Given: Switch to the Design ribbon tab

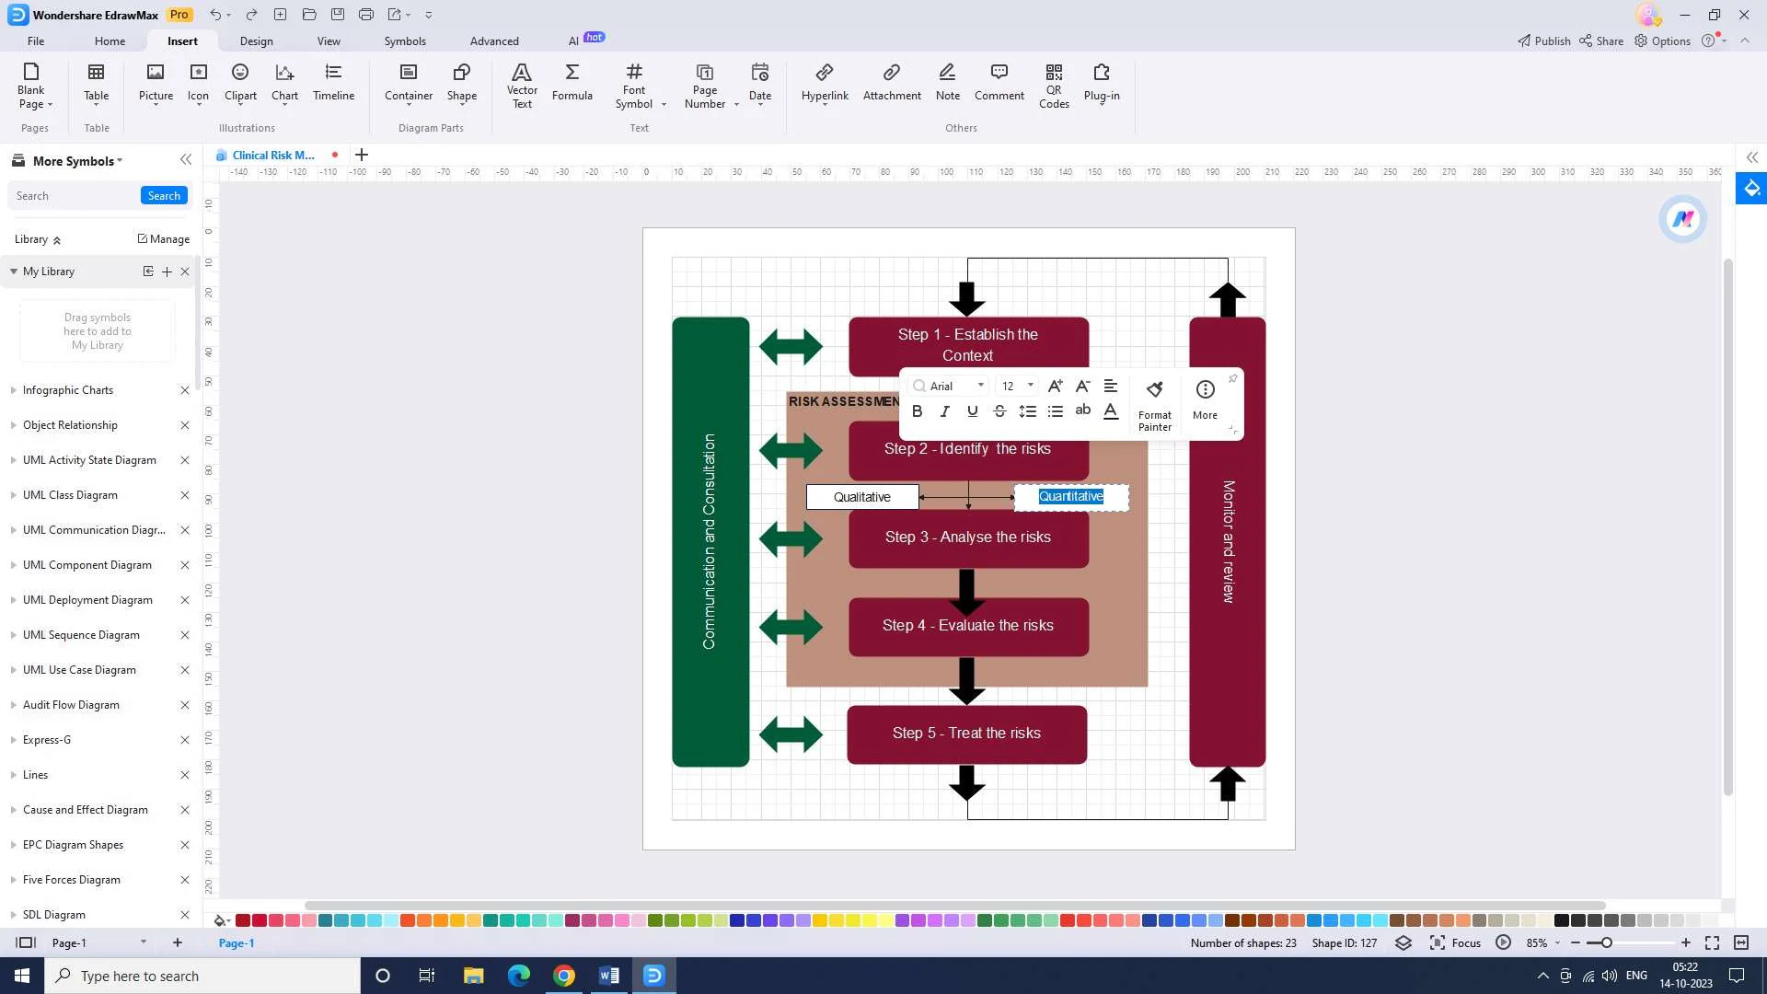Looking at the screenshot, I should click(256, 41).
